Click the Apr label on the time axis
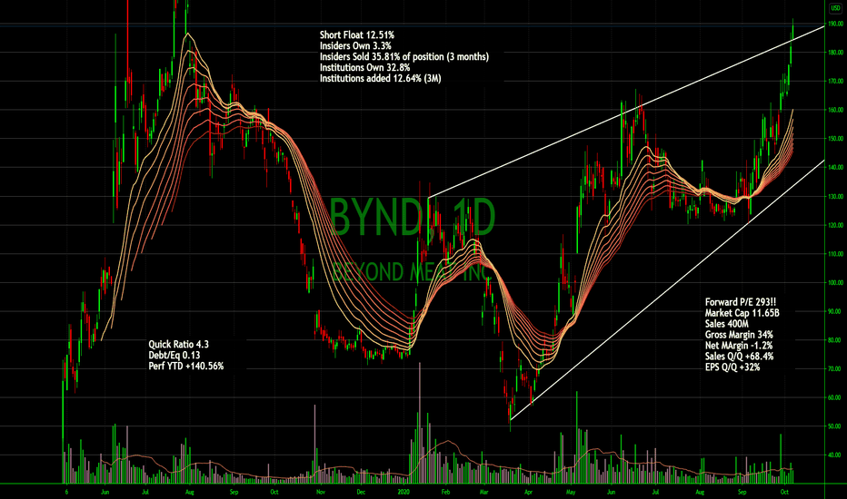Image resolution: width=847 pixels, height=499 pixels. coord(528,492)
